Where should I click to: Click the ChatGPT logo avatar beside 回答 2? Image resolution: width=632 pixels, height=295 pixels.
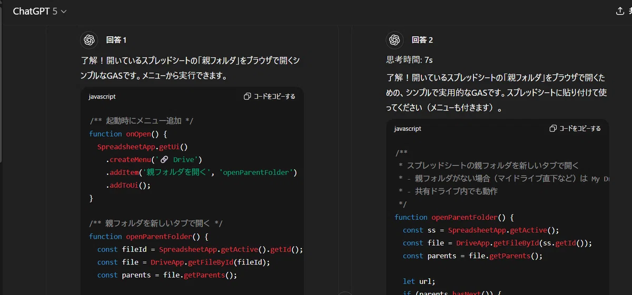point(394,40)
